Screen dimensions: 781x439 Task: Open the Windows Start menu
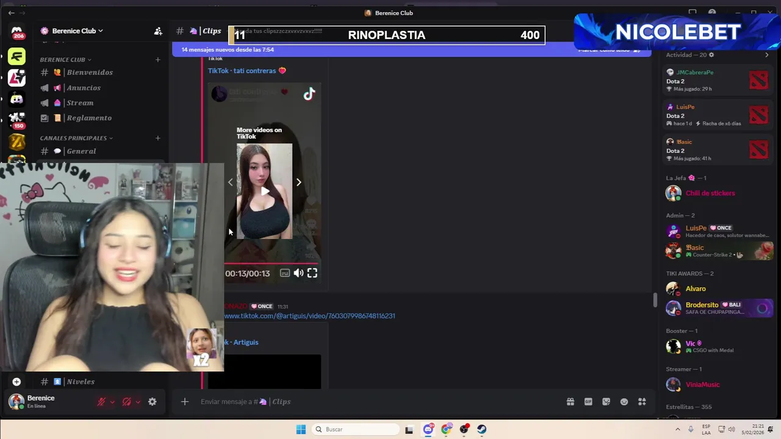[x=301, y=429]
